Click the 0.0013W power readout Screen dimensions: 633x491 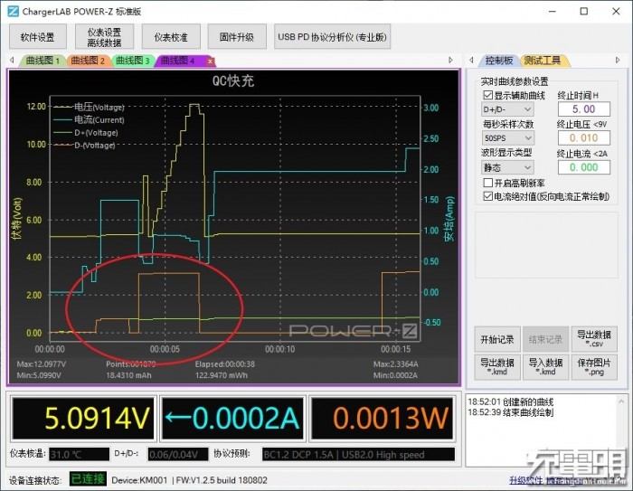point(381,418)
